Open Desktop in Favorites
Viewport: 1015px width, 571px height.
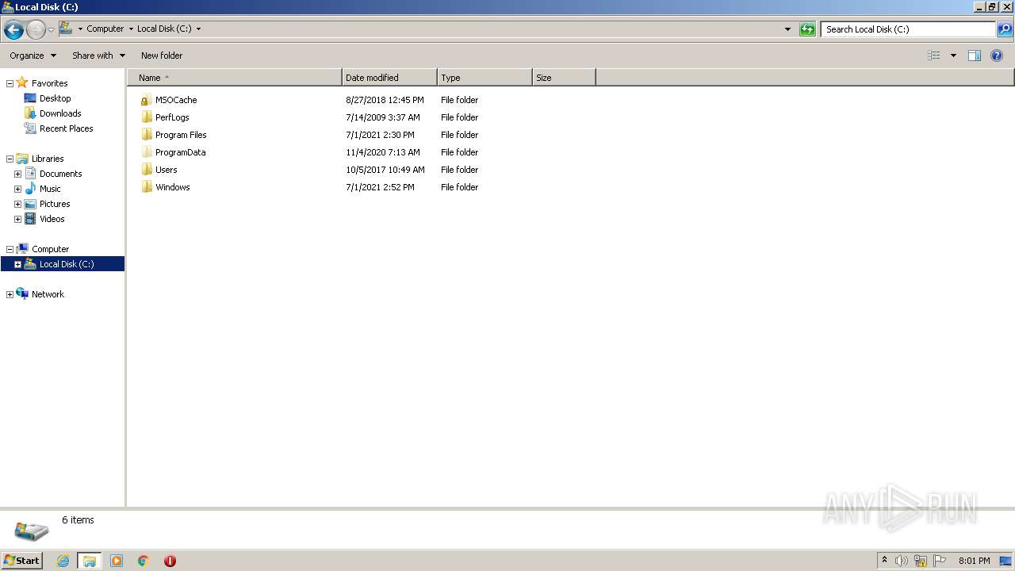click(55, 98)
